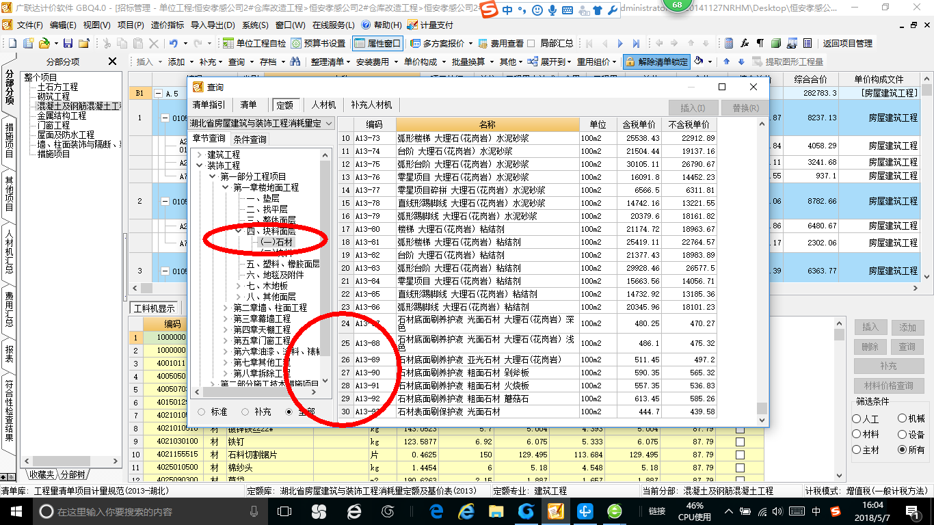Open 费用查看 fee viewer

coord(501,43)
